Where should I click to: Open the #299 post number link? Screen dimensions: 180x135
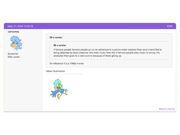coord(169,26)
